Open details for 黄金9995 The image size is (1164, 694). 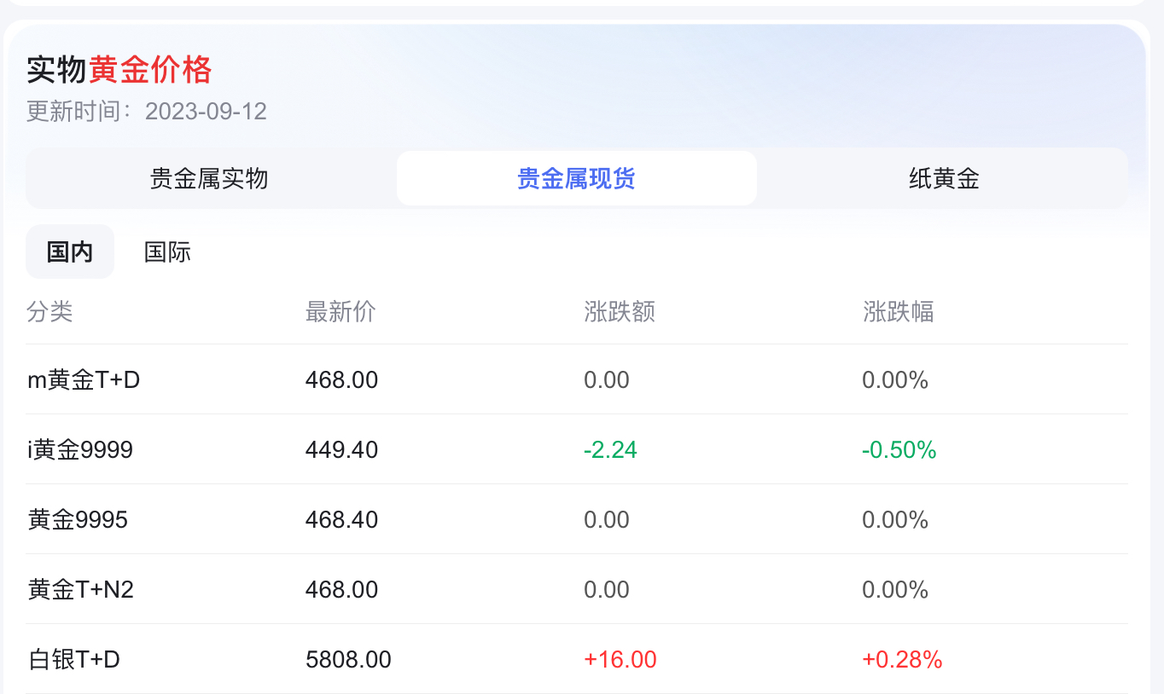tap(77, 519)
